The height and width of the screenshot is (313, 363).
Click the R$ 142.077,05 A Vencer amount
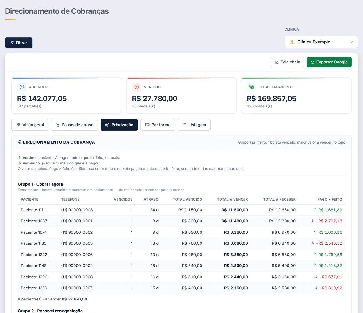coord(42,99)
